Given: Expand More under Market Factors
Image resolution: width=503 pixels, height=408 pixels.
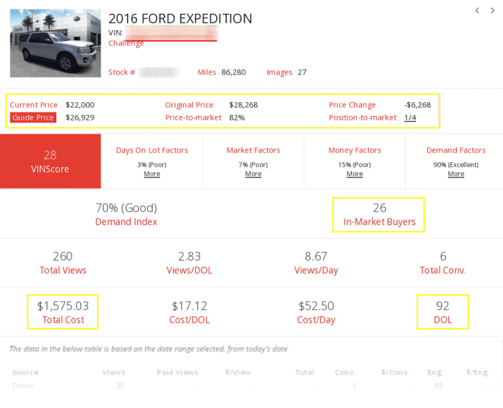Looking at the screenshot, I should tap(253, 174).
